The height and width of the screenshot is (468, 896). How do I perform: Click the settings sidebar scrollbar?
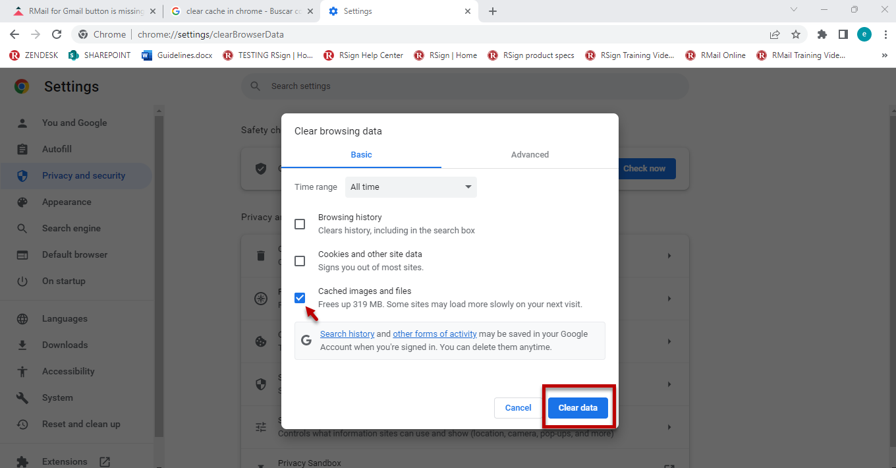pos(159,264)
